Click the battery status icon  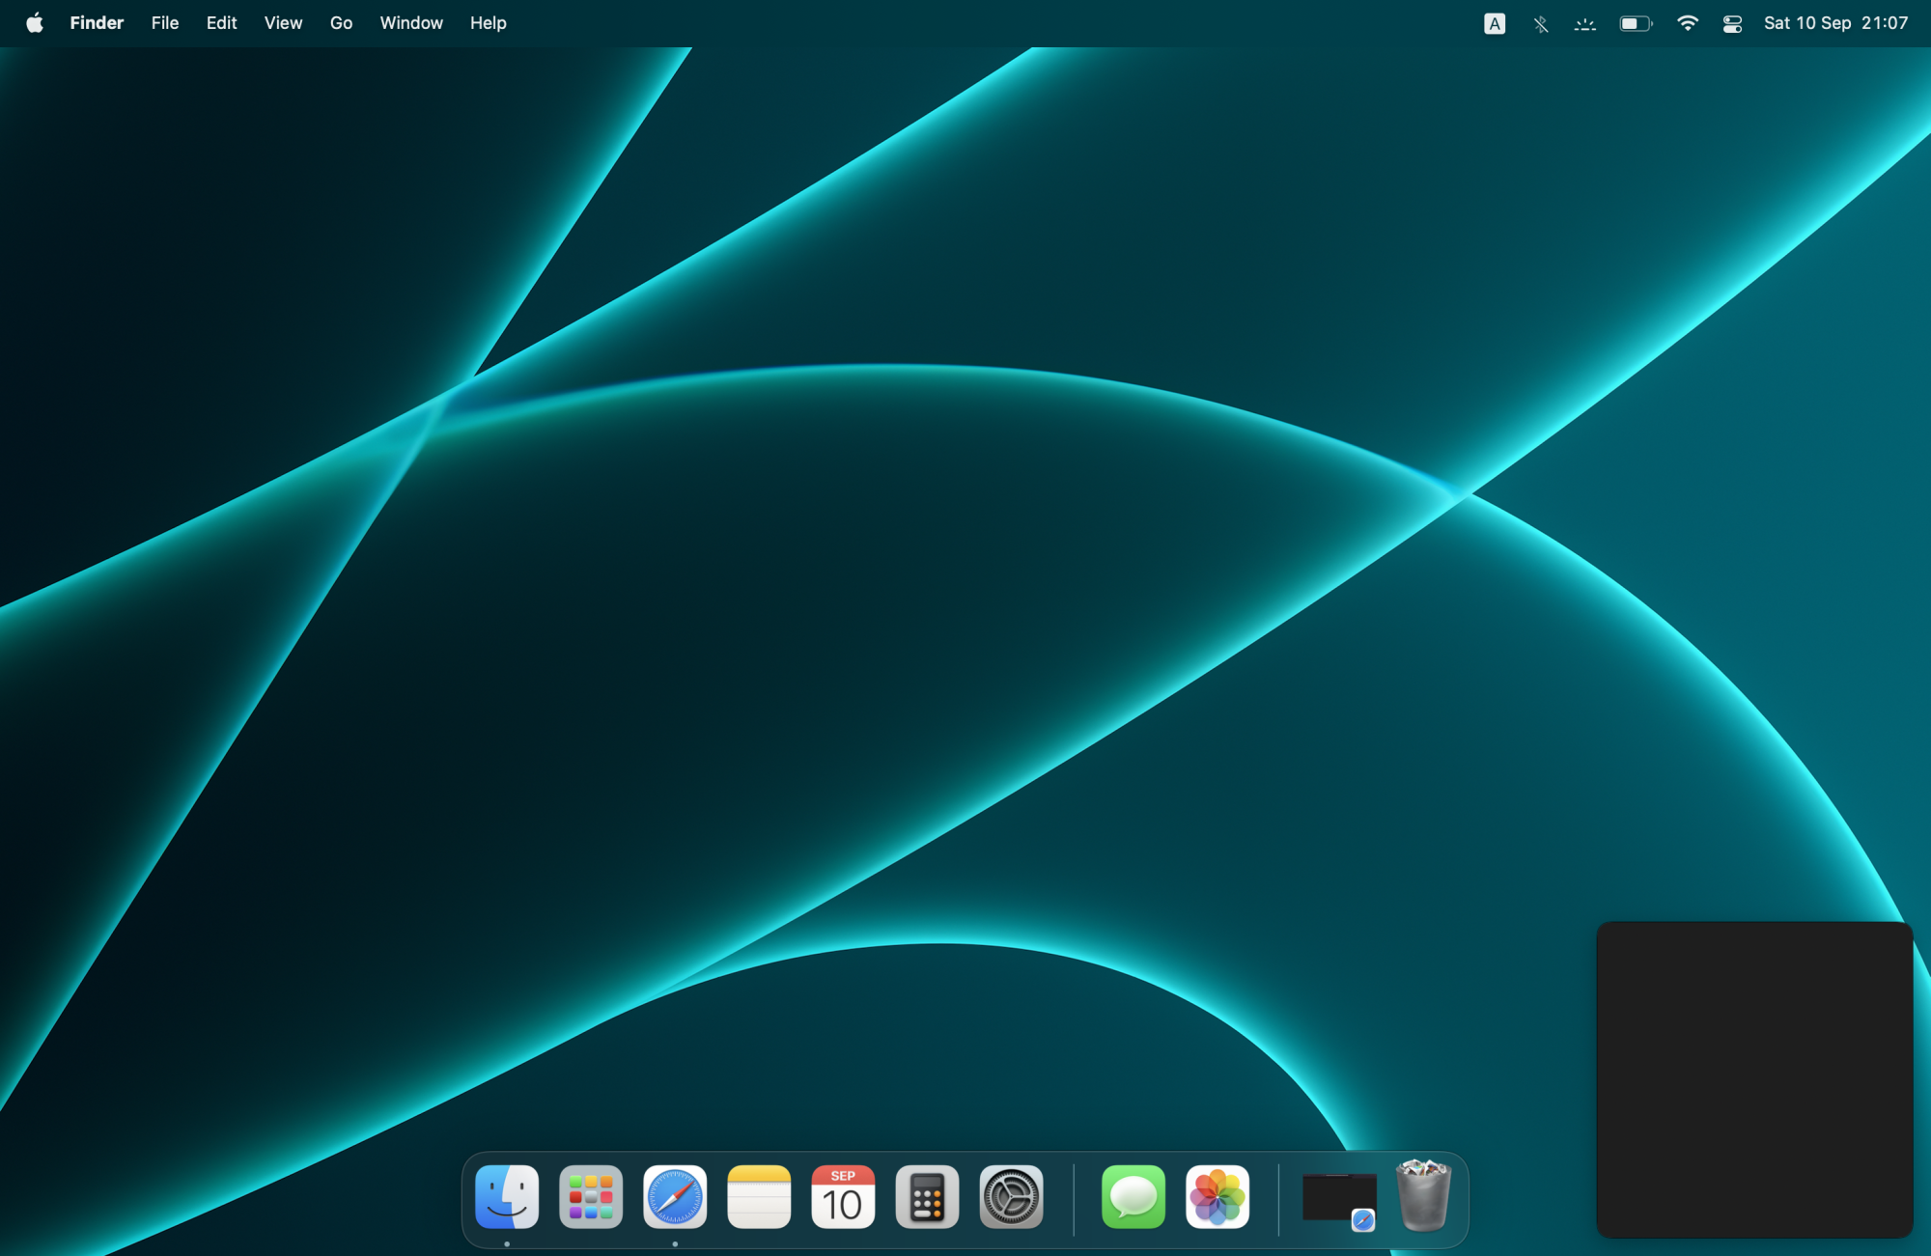[x=1636, y=23]
